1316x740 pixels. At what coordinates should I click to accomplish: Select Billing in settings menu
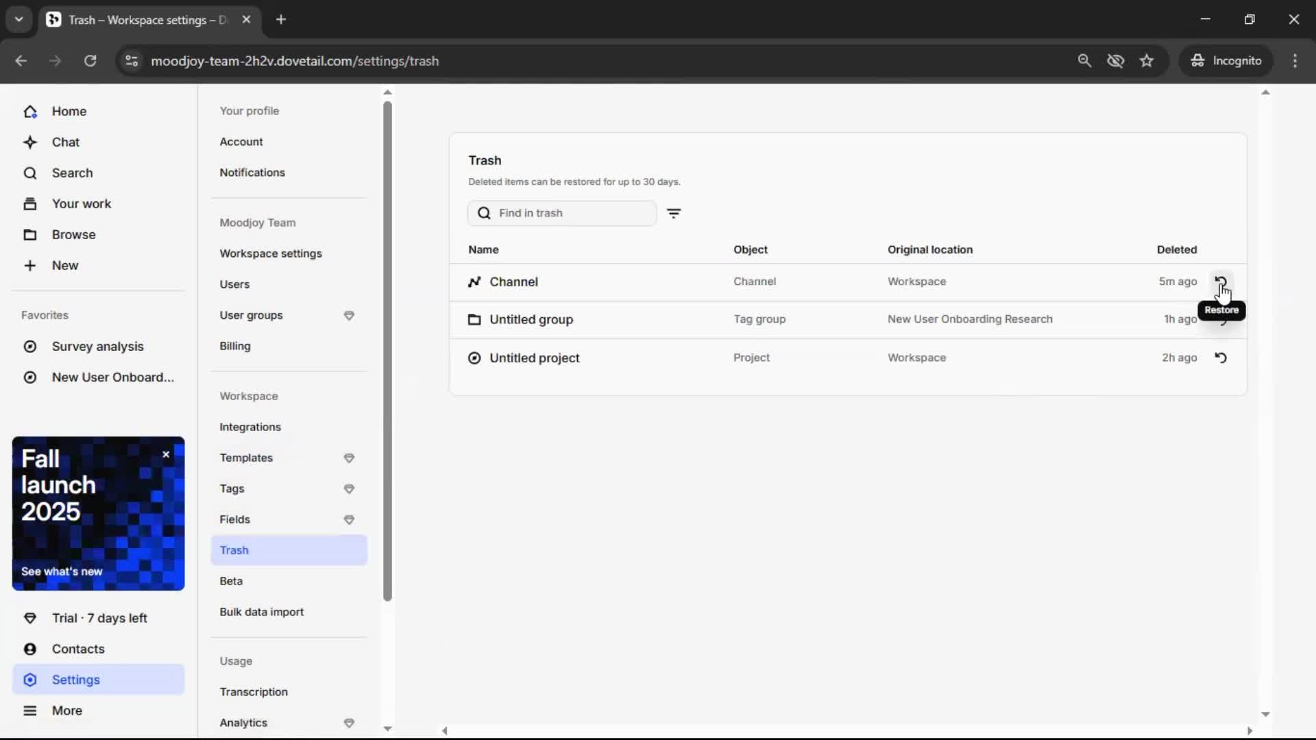pos(234,346)
